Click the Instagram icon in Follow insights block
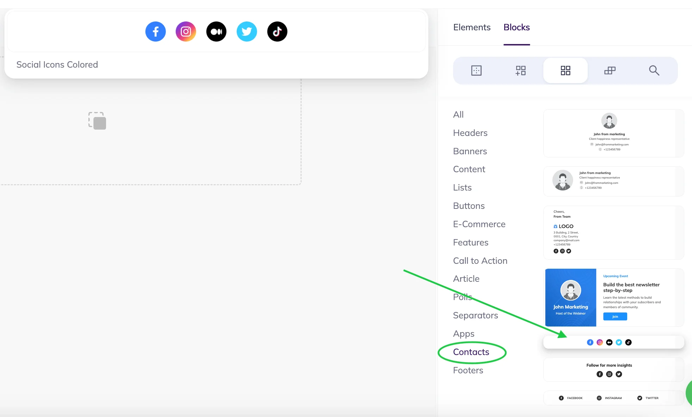Viewport: 692px width, 417px height. tap(609, 374)
